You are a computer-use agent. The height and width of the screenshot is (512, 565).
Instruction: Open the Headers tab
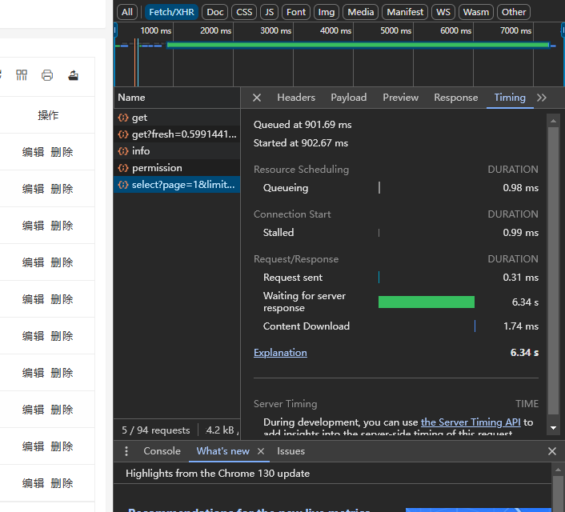(296, 98)
